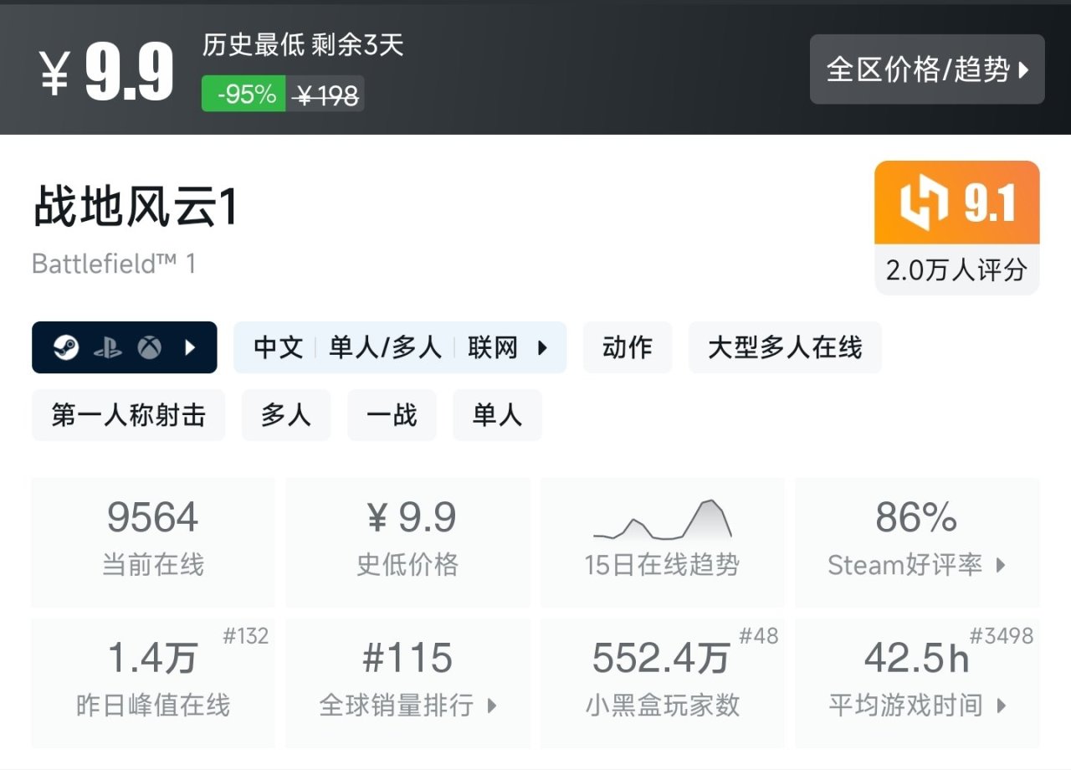Select the 一战 tag
Viewport: 1071px width, 770px height.
click(x=392, y=415)
